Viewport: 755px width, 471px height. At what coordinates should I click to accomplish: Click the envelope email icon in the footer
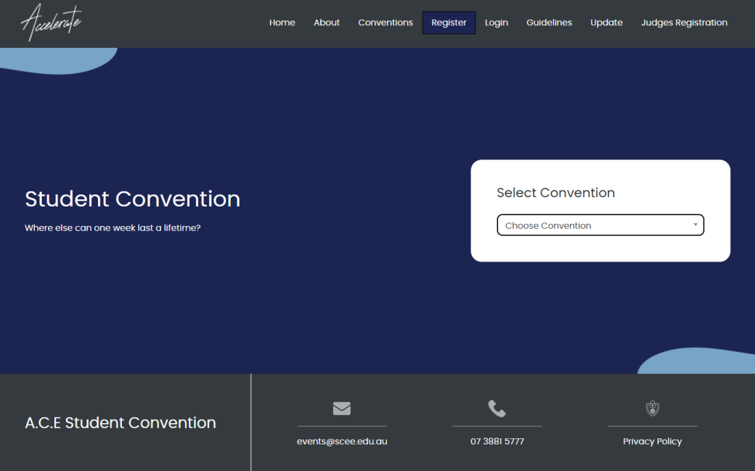tap(341, 408)
